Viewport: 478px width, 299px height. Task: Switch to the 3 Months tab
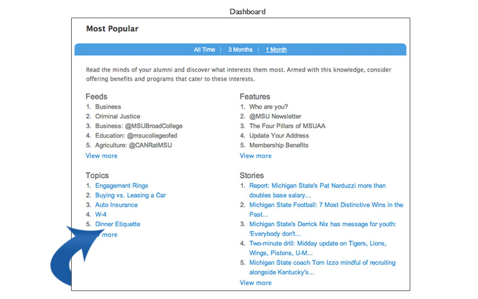(240, 49)
